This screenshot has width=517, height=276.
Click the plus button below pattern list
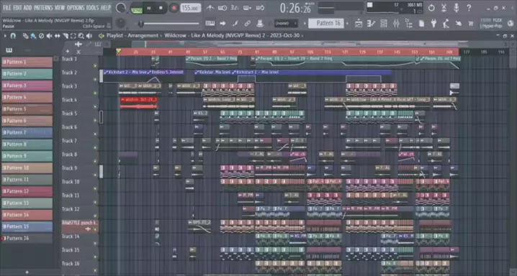coord(27,272)
